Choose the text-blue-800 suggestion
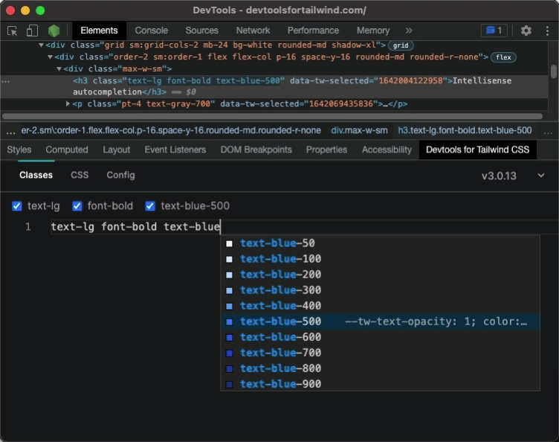 [380, 368]
